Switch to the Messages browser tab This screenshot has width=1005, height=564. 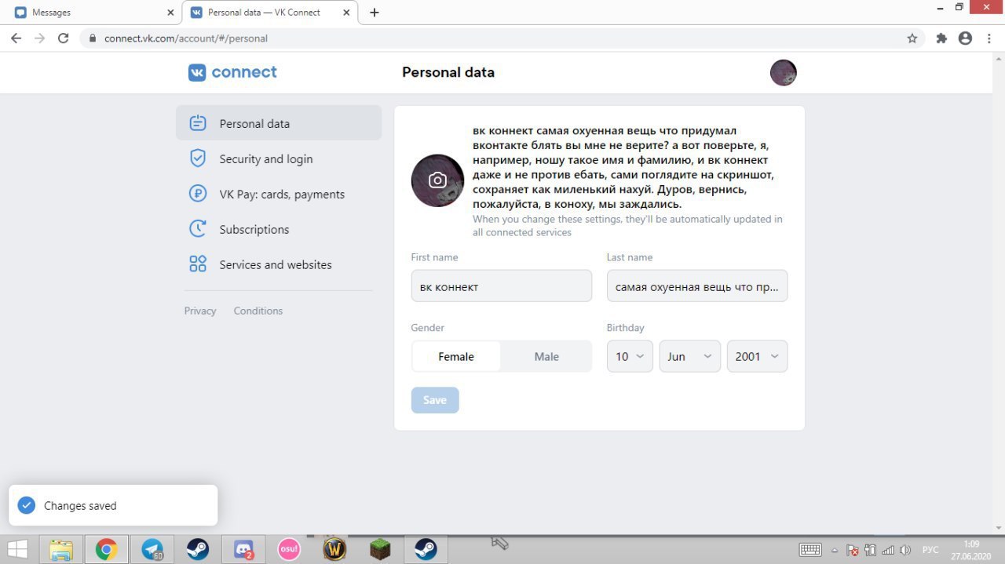coord(93,13)
